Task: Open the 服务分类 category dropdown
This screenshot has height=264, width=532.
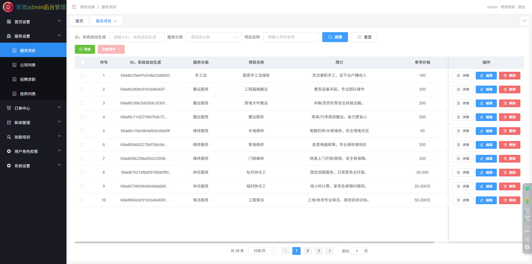Action: click(214, 37)
